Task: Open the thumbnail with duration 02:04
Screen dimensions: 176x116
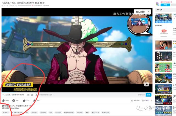Action: click(x=164, y=89)
